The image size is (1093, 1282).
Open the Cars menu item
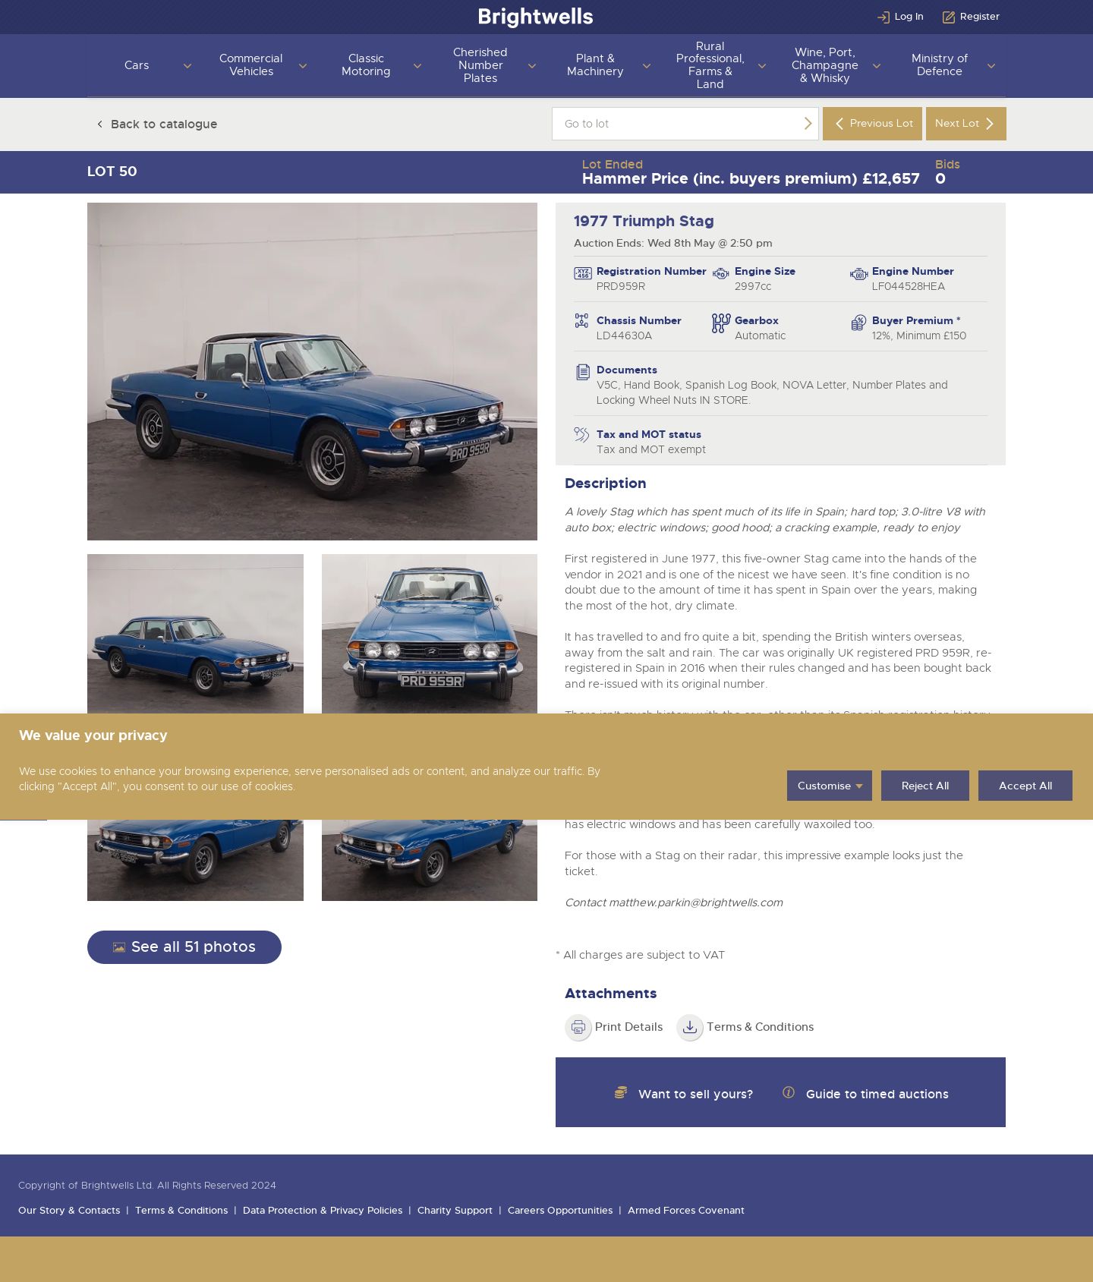pos(137,65)
